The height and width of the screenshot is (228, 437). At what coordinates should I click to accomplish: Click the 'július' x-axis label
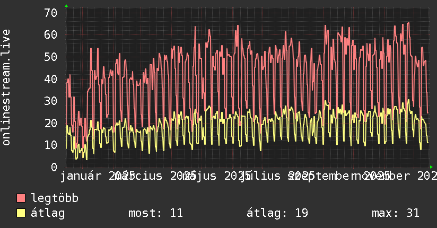pos(260,176)
